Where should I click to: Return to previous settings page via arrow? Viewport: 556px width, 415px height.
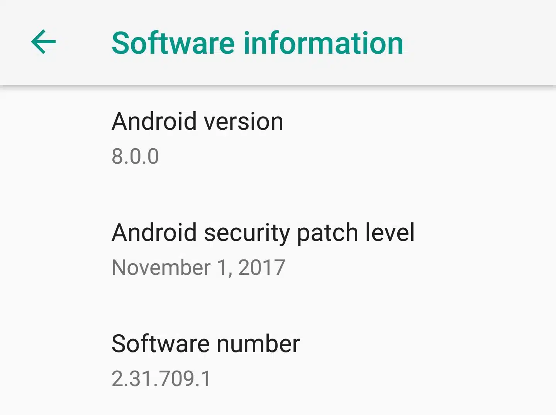click(43, 42)
